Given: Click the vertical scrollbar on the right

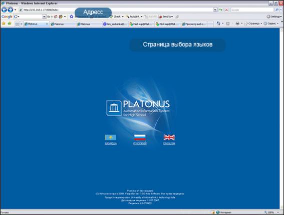Looking at the screenshot, I should pos(281,119).
